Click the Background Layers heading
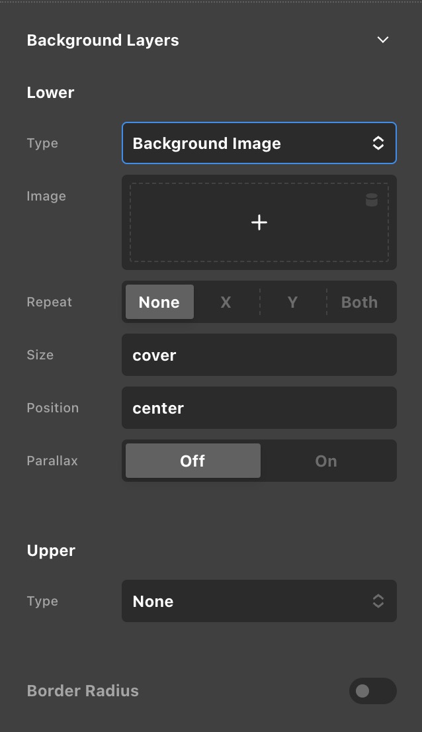Image resolution: width=422 pixels, height=732 pixels. (x=103, y=40)
